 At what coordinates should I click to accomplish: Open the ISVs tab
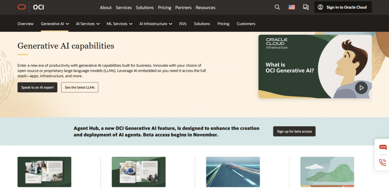[x=183, y=24]
